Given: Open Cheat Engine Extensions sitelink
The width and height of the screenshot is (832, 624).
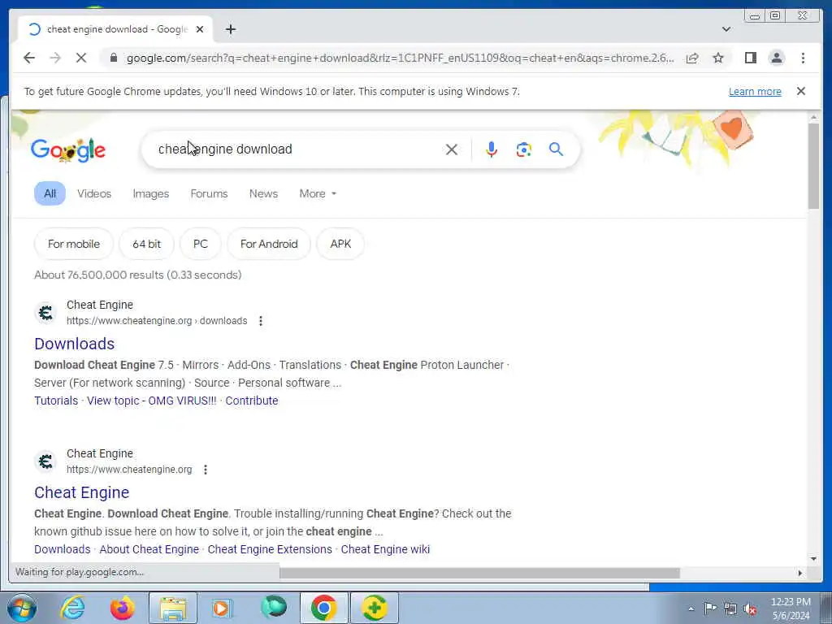Looking at the screenshot, I should [x=270, y=549].
